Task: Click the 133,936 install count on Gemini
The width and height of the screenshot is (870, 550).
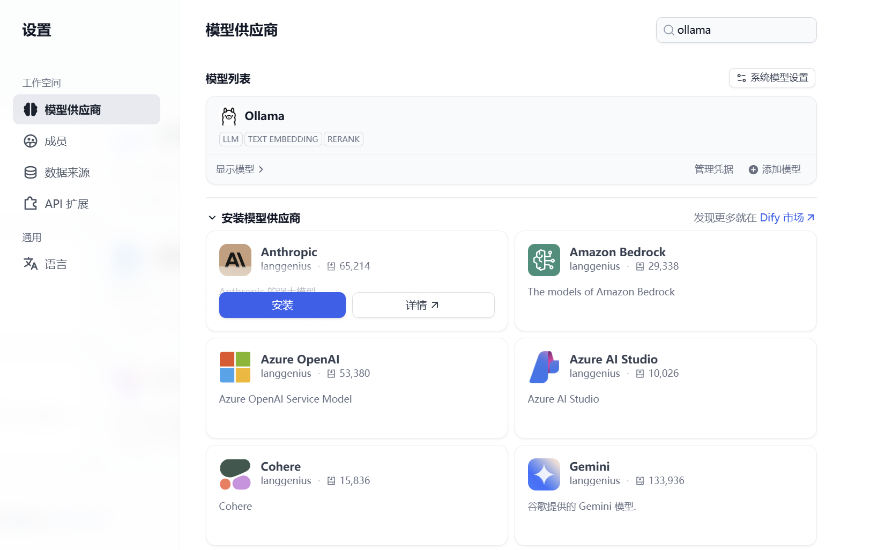Action: [666, 480]
